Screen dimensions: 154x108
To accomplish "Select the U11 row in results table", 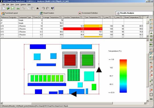I will coord(72,29).
